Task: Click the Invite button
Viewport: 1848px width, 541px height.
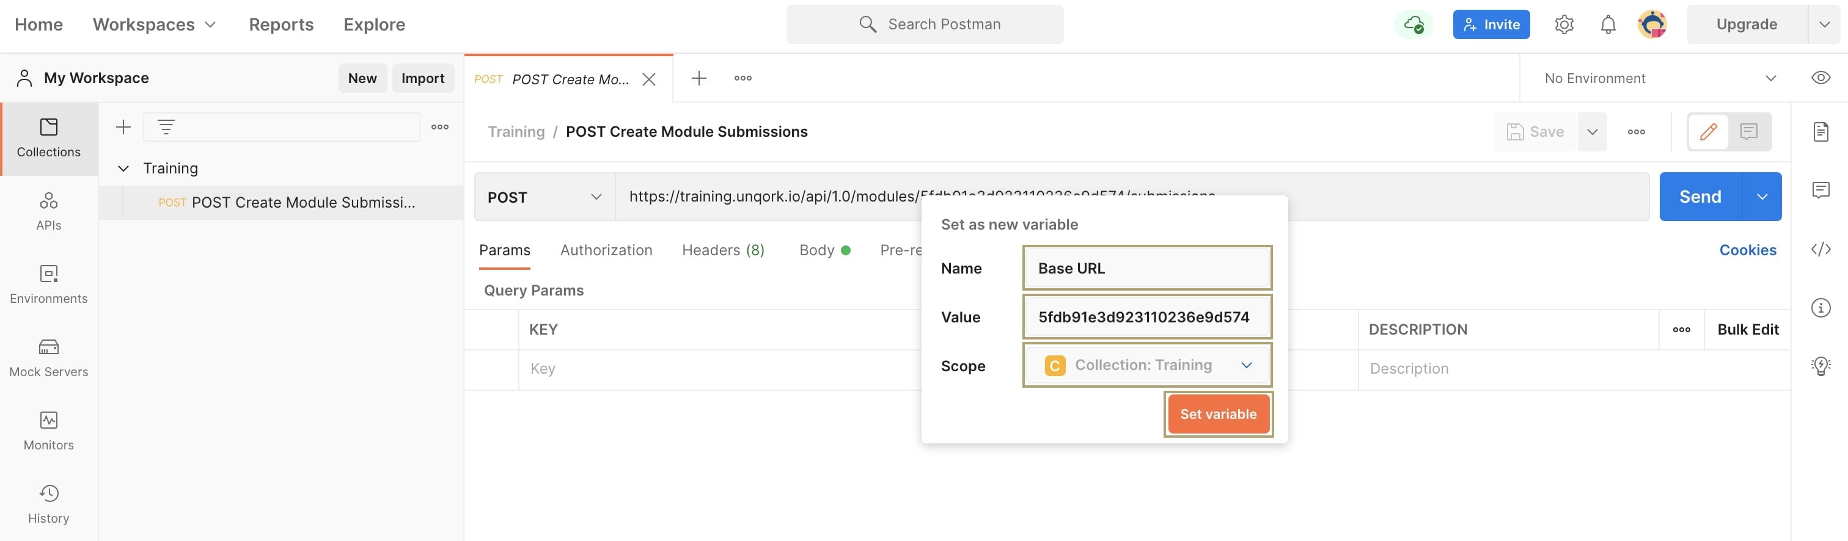Action: [1492, 24]
